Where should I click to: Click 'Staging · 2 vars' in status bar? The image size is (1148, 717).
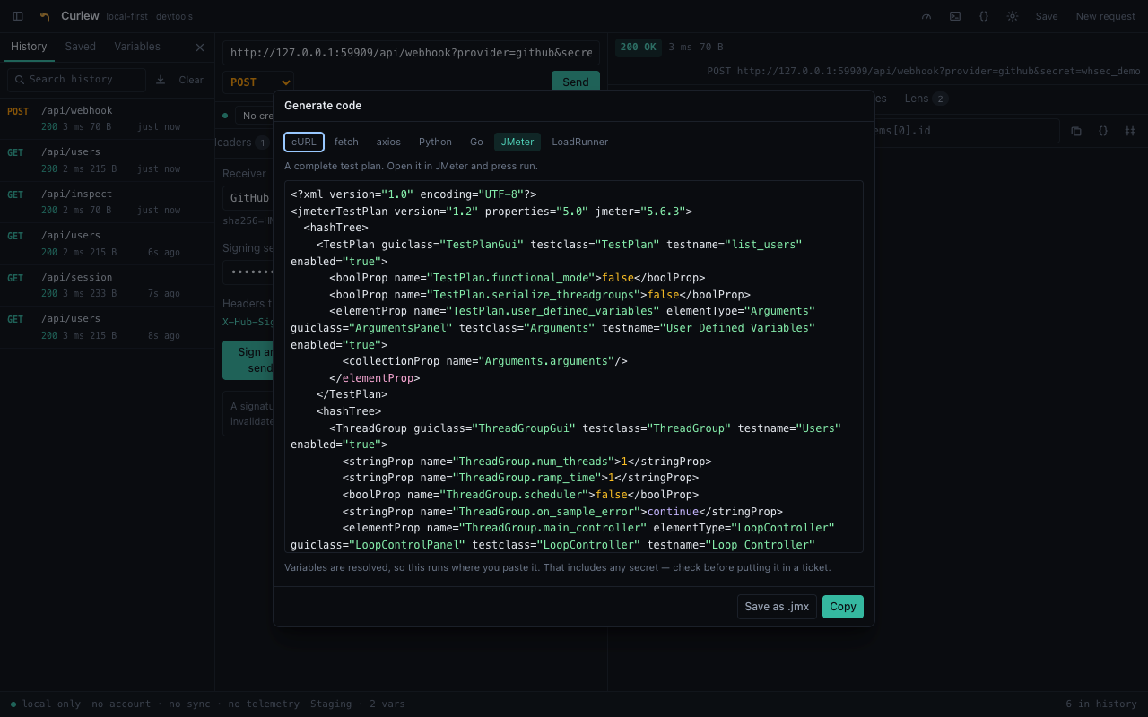click(358, 704)
